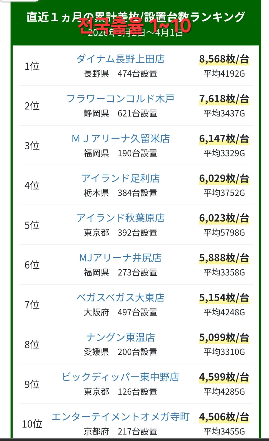Open the ナングン東温店 link
The width and height of the screenshot is (269, 441).
tap(120, 338)
